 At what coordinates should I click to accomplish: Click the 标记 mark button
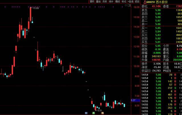tap(124, 1)
